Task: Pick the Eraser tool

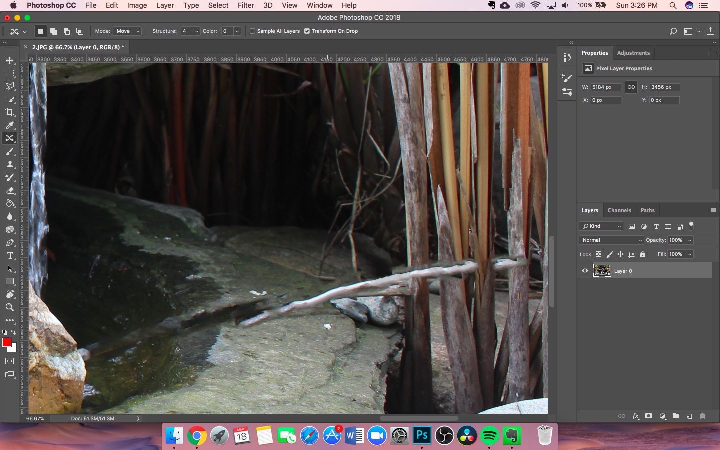Action: (x=10, y=190)
